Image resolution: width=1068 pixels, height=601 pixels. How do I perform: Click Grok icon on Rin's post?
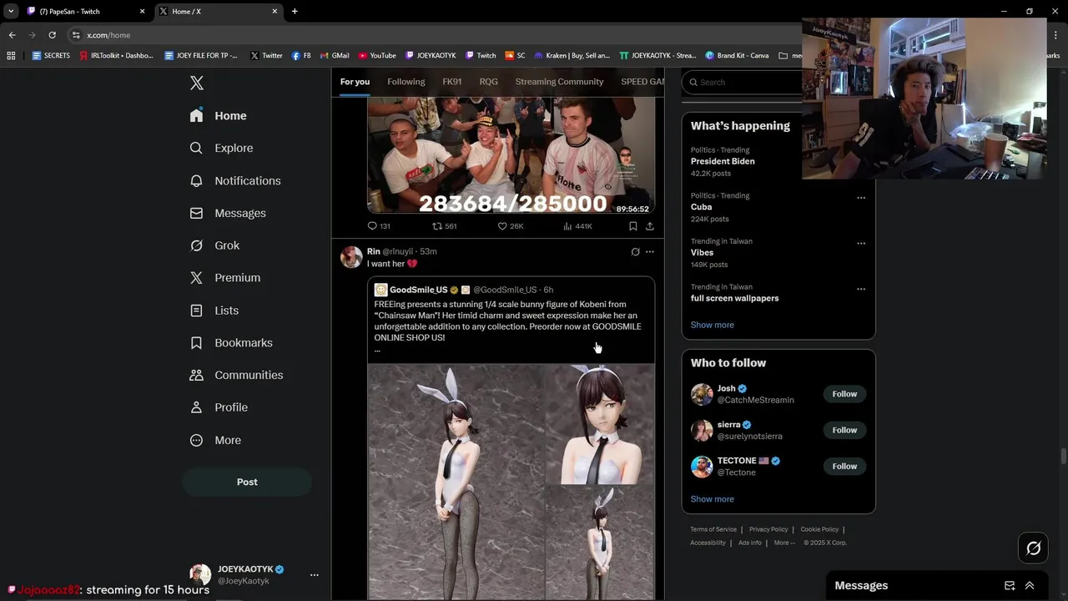pos(635,251)
